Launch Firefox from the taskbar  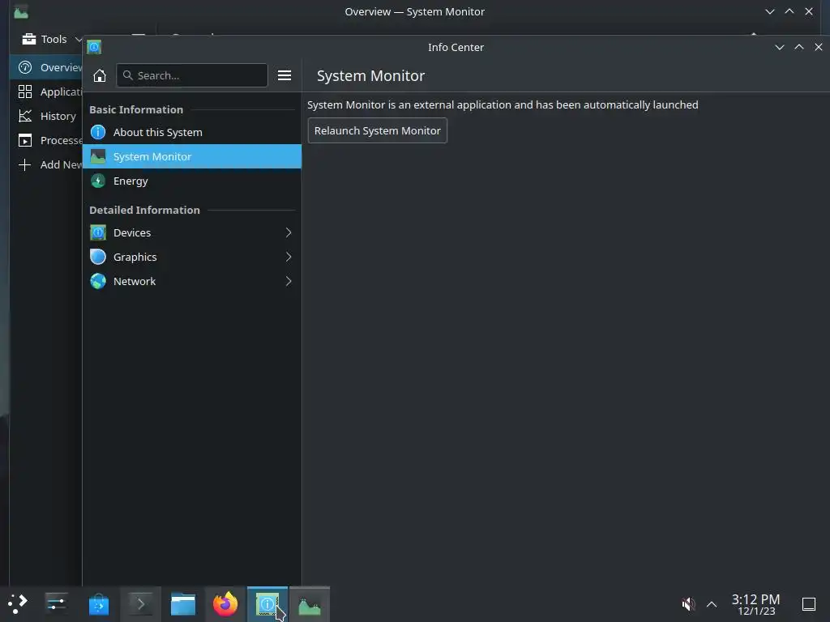[225, 604]
